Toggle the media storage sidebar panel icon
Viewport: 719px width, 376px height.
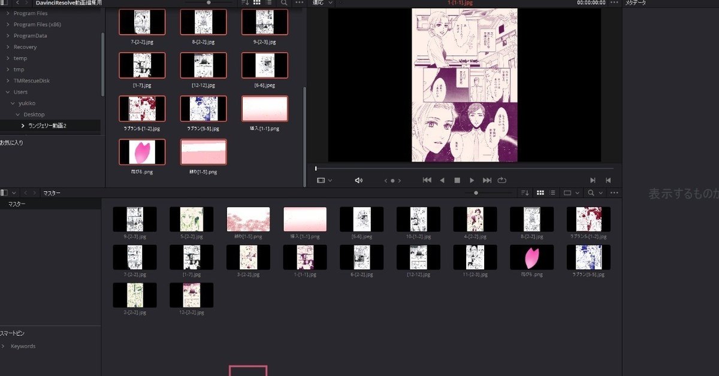(x=4, y=3)
